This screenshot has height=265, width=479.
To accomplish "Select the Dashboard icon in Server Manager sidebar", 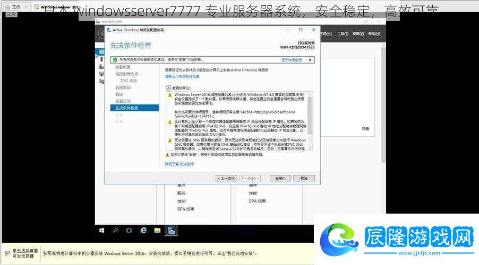I will pyautogui.click(x=101, y=52).
